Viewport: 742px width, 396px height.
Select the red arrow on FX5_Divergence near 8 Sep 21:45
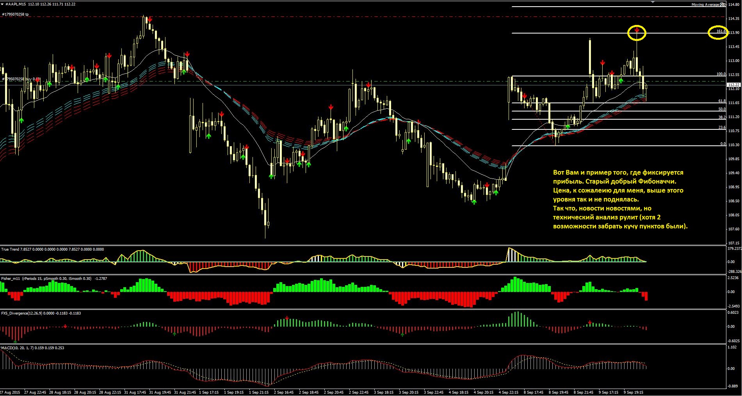coord(590,322)
